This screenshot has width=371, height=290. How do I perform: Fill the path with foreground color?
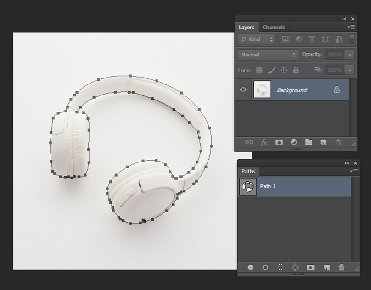(251, 267)
